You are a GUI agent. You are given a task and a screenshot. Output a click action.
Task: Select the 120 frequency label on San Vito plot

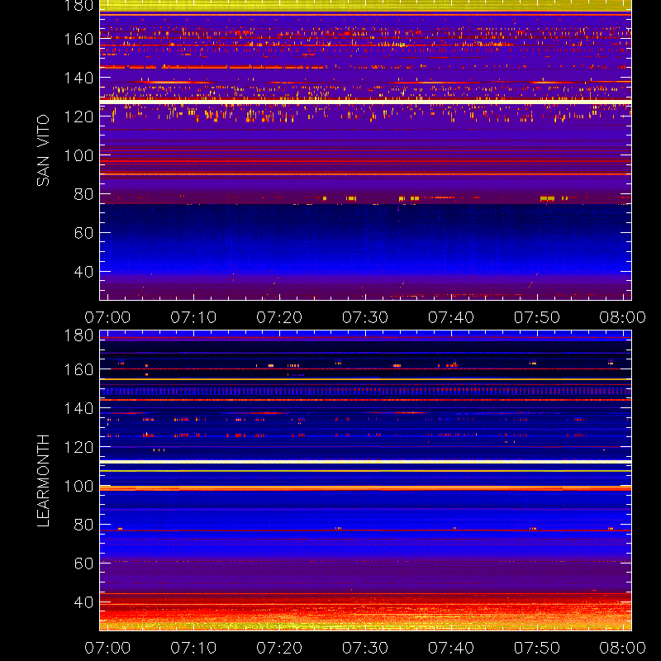click(x=78, y=117)
